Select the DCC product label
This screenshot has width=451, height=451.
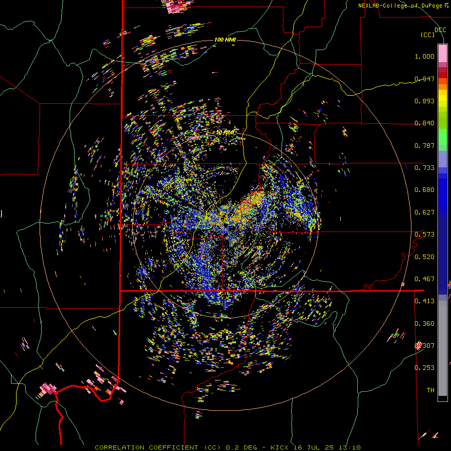[x=440, y=30]
